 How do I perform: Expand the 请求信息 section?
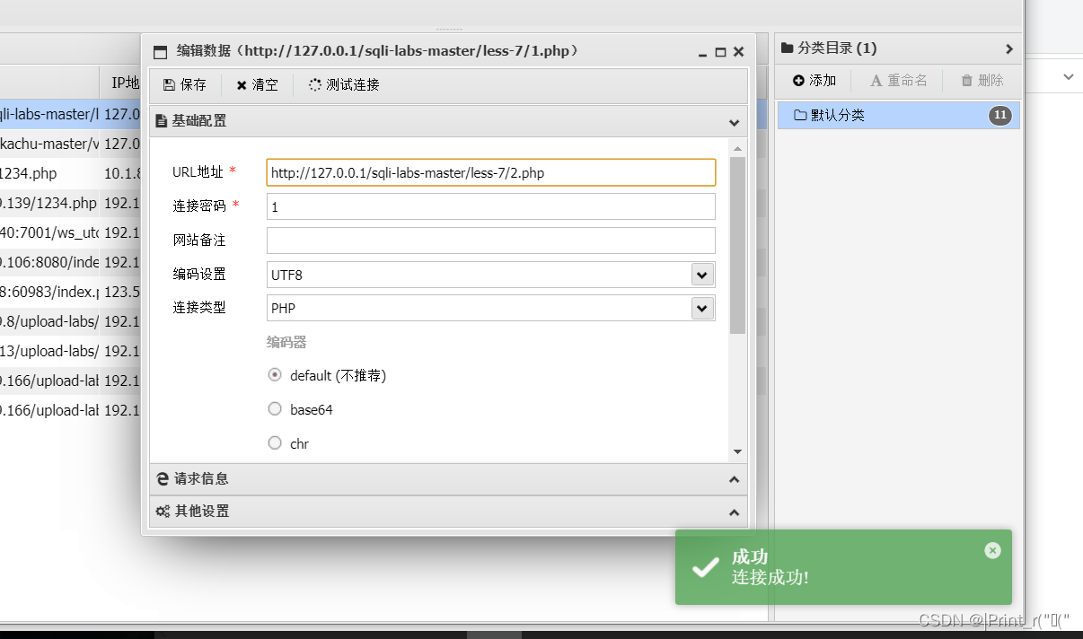click(734, 478)
